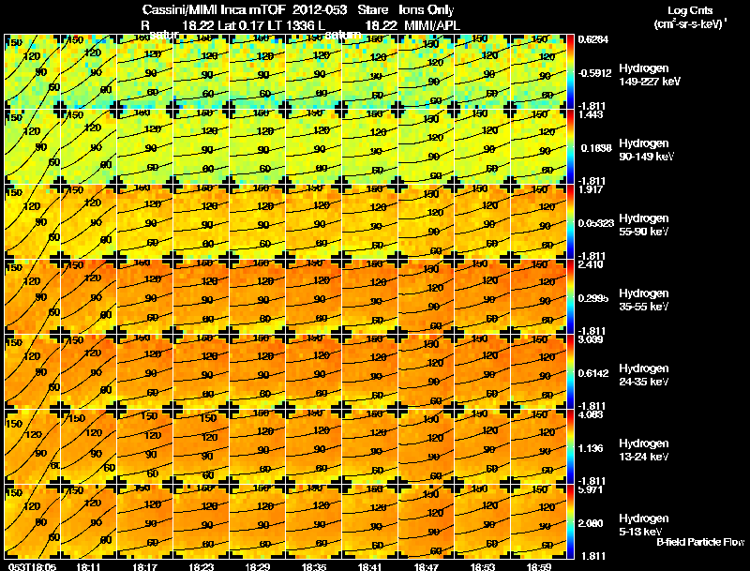Click the 'Hydrogen 5-13 keV' row label

(x=644, y=525)
